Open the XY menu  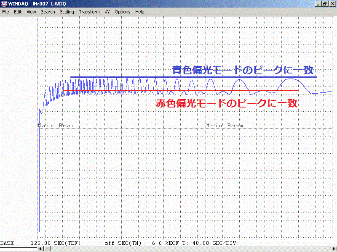(107, 12)
